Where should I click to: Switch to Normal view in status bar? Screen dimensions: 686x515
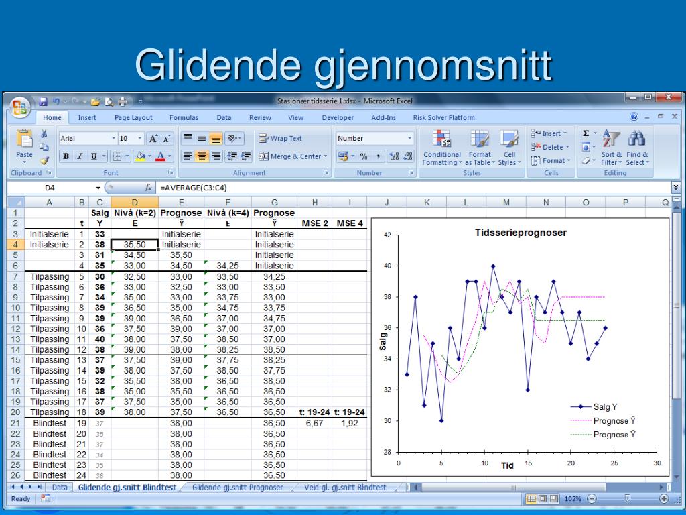(531, 499)
